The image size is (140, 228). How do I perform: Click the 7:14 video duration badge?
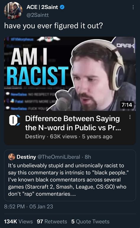coord(127,105)
